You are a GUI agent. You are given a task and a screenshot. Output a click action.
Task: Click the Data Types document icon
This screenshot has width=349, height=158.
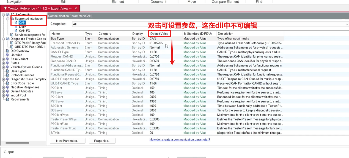8,71
